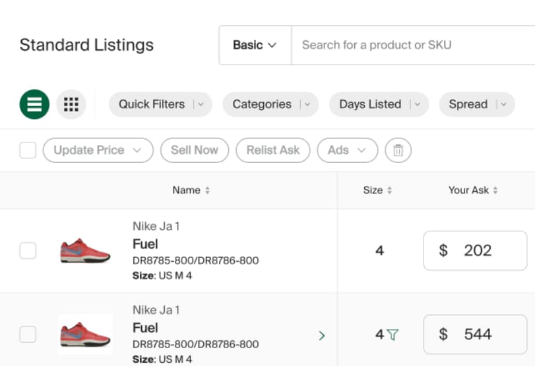
Task: Tick the select-all listings checkbox
Action: click(28, 150)
